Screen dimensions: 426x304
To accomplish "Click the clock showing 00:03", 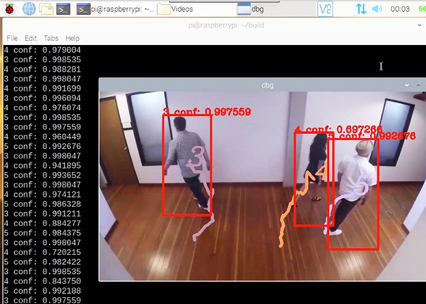I will coord(400,9).
